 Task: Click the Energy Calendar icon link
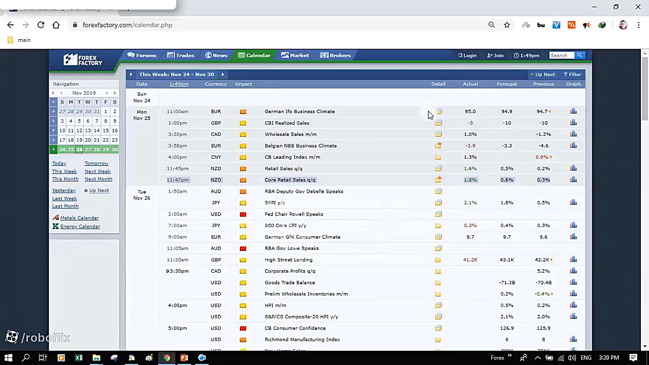coord(56,227)
